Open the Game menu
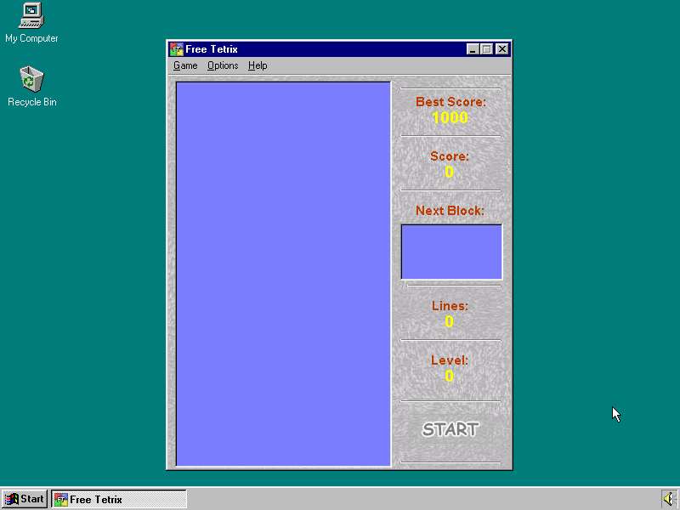Screen dimensions: 680x510 coord(185,65)
